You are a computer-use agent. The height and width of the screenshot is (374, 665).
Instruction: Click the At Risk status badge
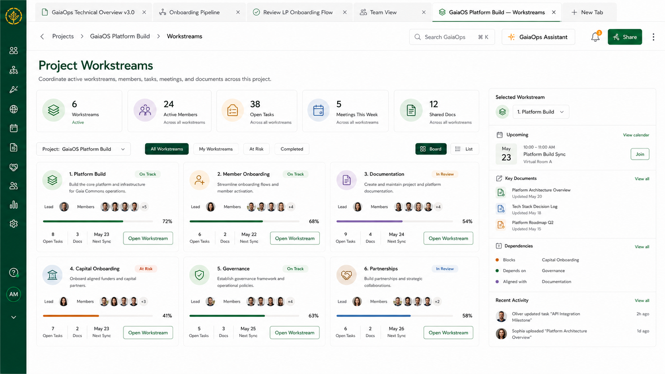pos(146,269)
